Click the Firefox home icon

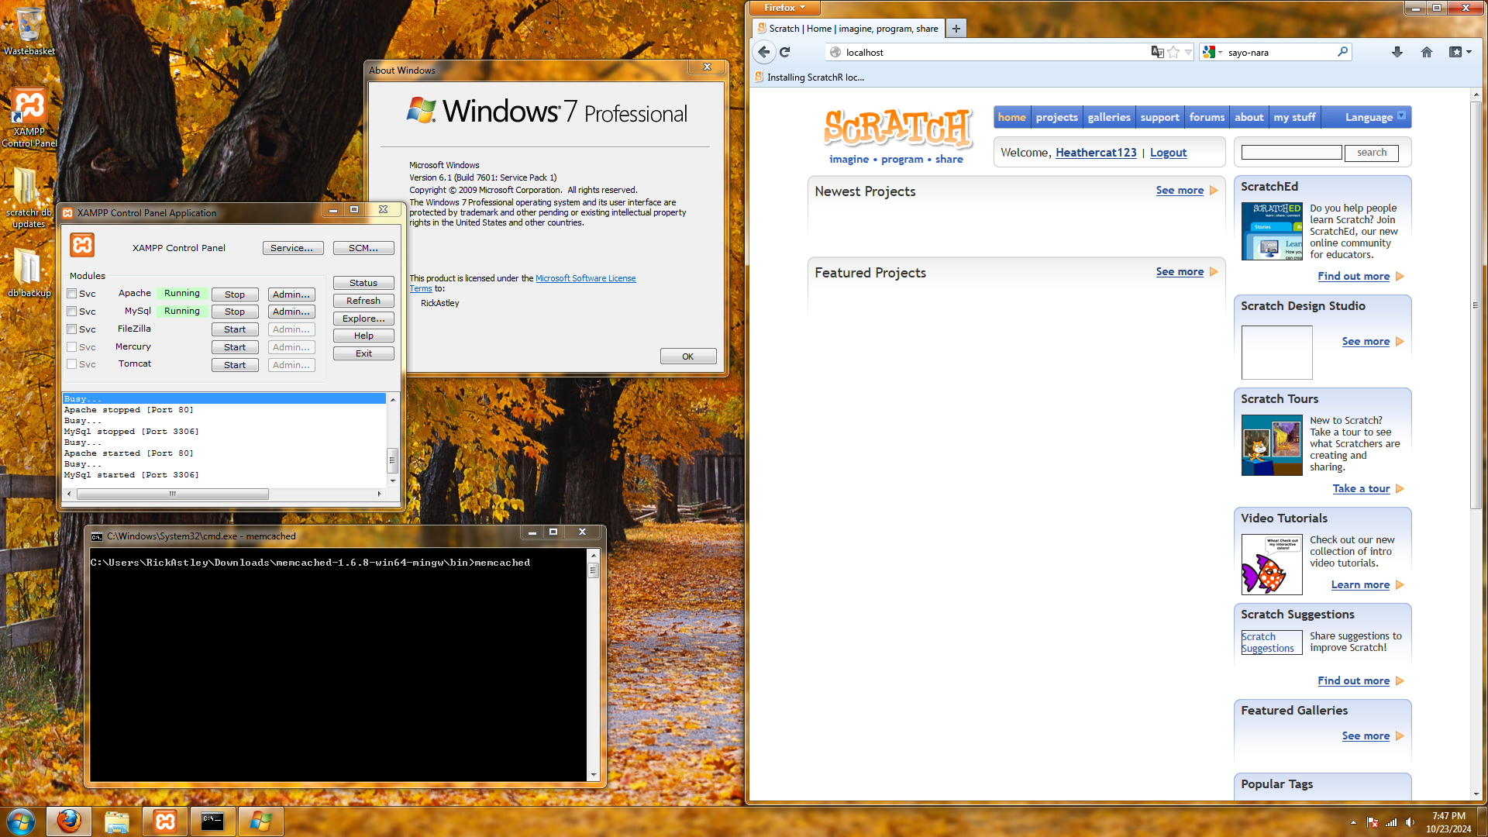click(x=1426, y=52)
